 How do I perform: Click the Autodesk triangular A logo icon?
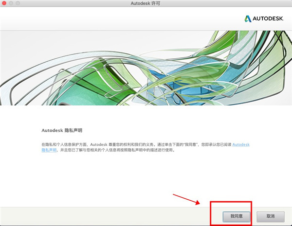(x=248, y=18)
